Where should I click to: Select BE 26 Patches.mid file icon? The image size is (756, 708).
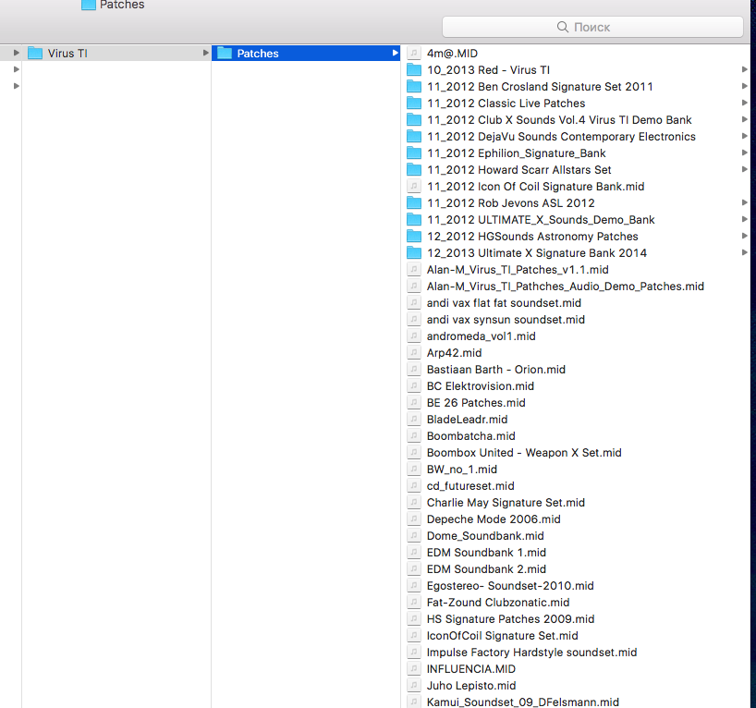(414, 403)
